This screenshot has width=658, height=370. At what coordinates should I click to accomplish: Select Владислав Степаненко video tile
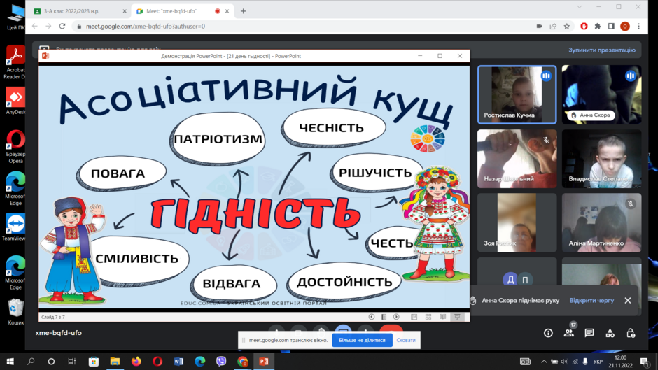coord(601,159)
